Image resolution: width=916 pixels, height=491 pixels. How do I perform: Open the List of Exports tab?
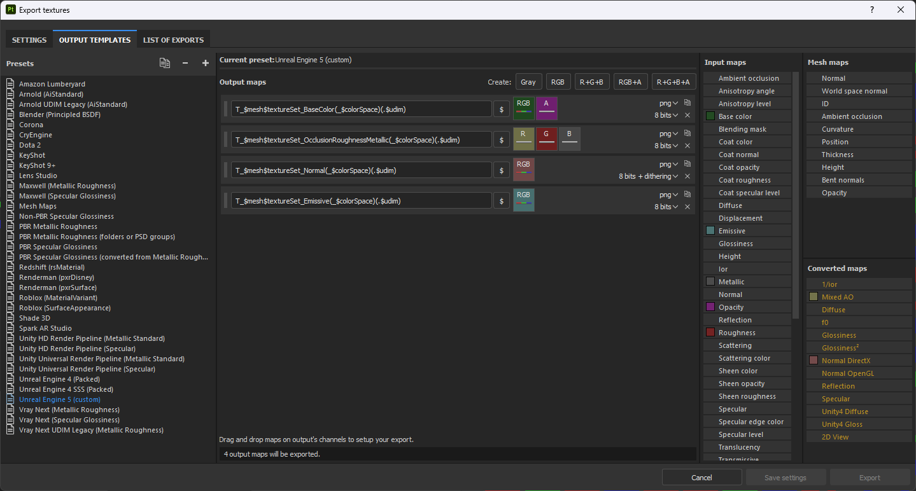coord(173,40)
